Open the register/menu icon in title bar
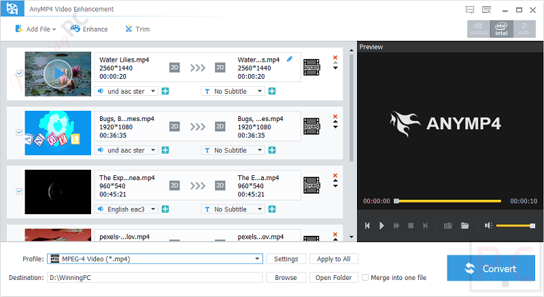 pyautogui.click(x=487, y=10)
